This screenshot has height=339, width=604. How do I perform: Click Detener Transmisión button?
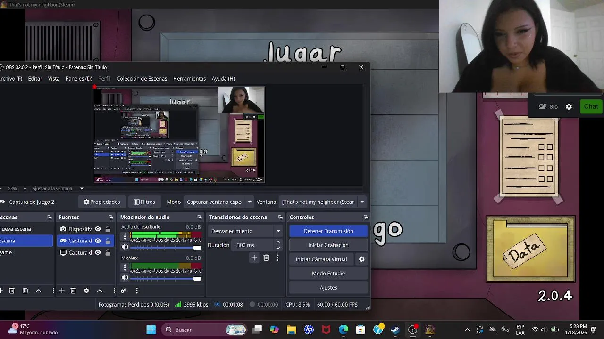pyautogui.click(x=328, y=231)
